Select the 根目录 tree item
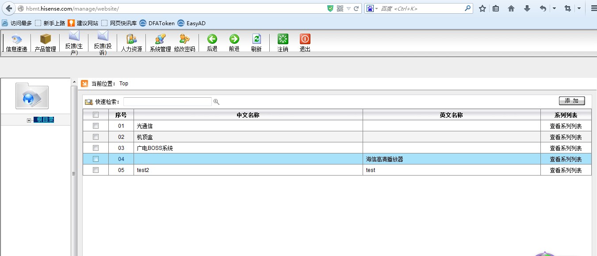 [44, 120]
